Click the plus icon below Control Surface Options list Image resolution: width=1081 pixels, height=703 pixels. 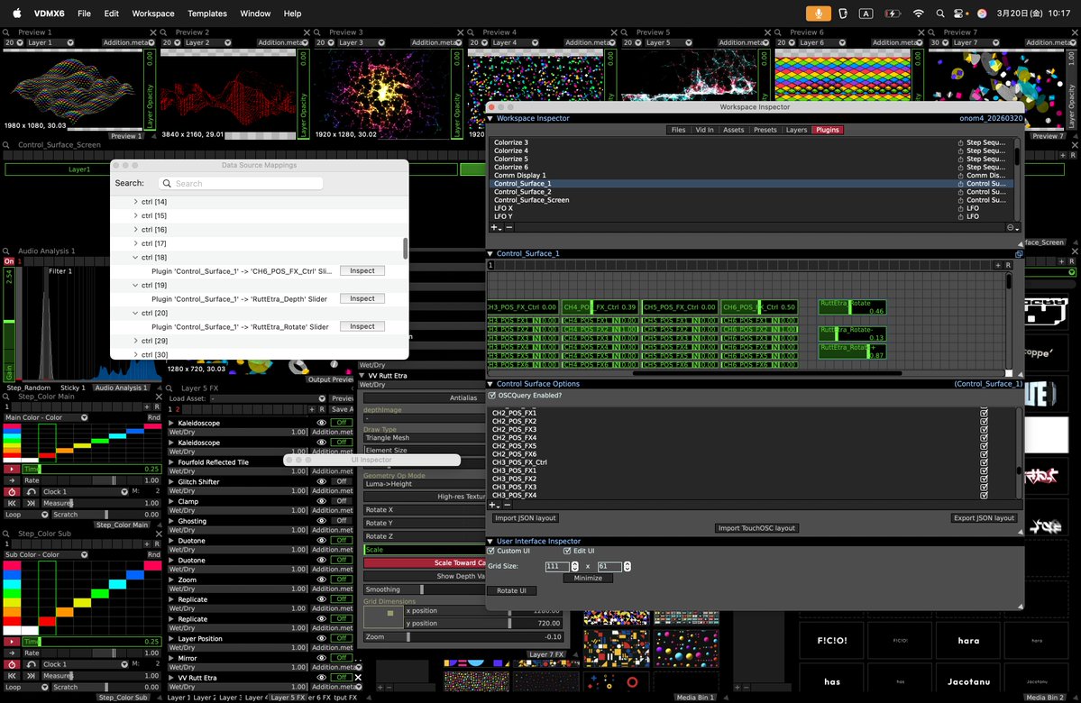coord(494,506)
